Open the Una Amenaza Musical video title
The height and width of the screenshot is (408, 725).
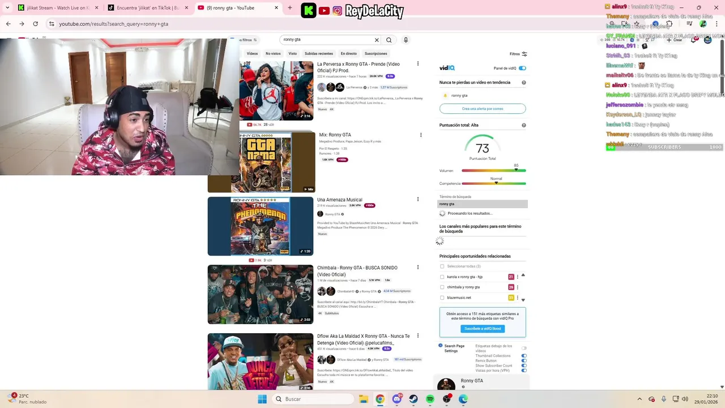pyautogui.click(x=339, y=200)
